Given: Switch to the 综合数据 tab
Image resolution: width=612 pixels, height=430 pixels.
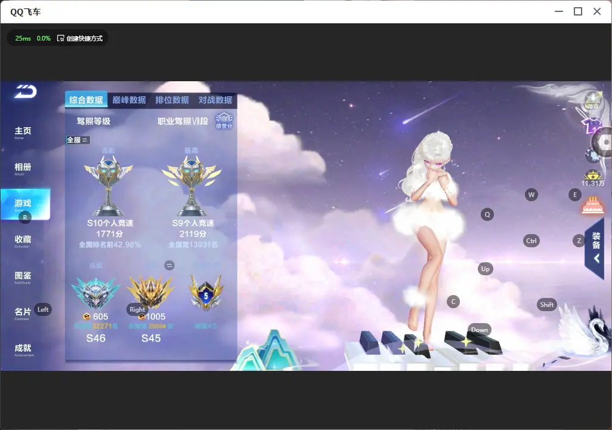Looking at the screenshot, I should pyautogui.click(x=86, y=100).
